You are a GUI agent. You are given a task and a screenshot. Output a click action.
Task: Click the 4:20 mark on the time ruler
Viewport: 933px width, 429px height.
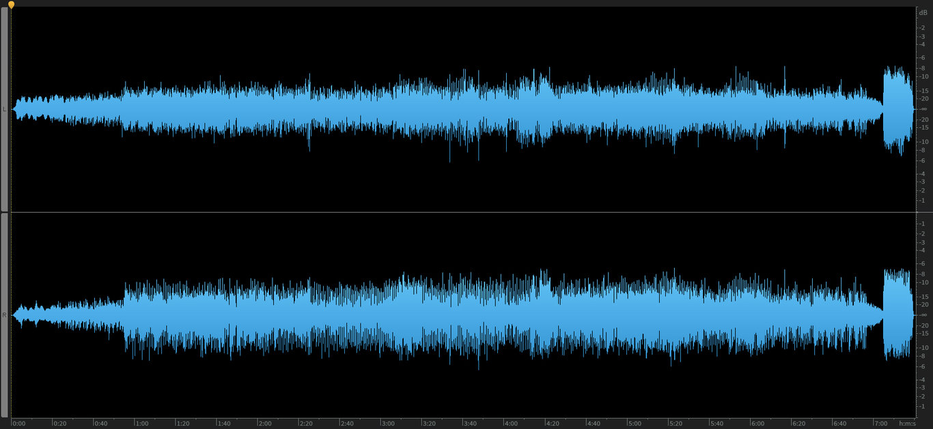552,424
